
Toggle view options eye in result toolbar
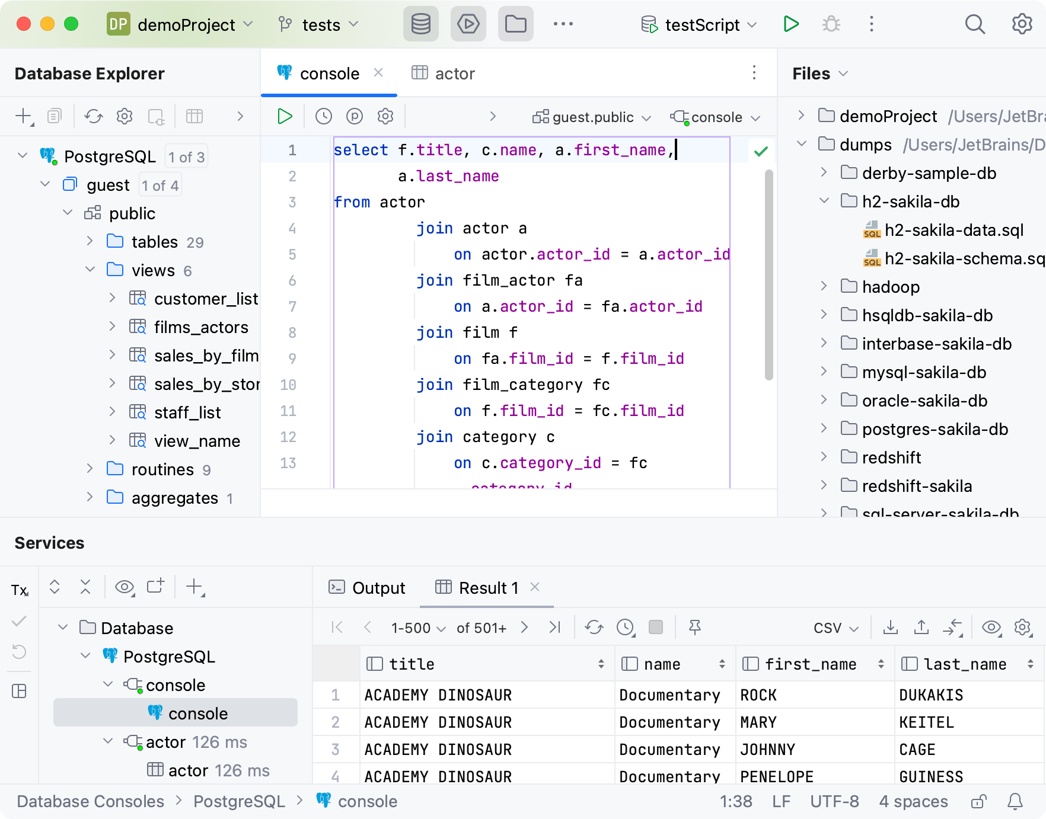coord(991,627)
